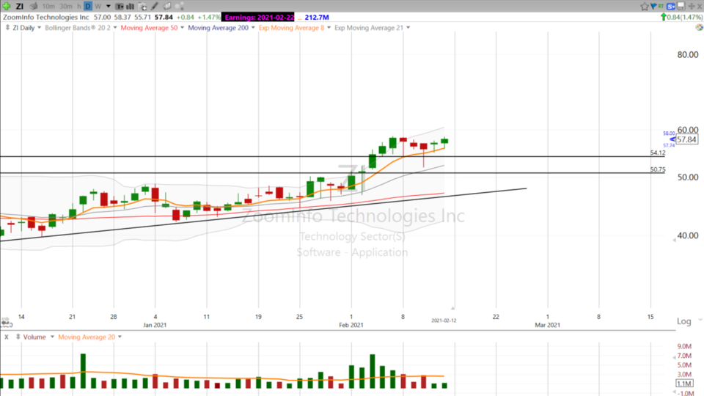Select the Daily (D) time frame

coord(88,7)
